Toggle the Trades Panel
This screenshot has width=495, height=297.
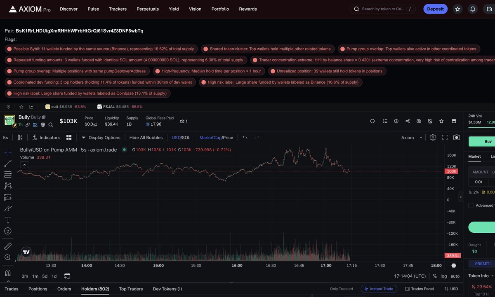420,289
